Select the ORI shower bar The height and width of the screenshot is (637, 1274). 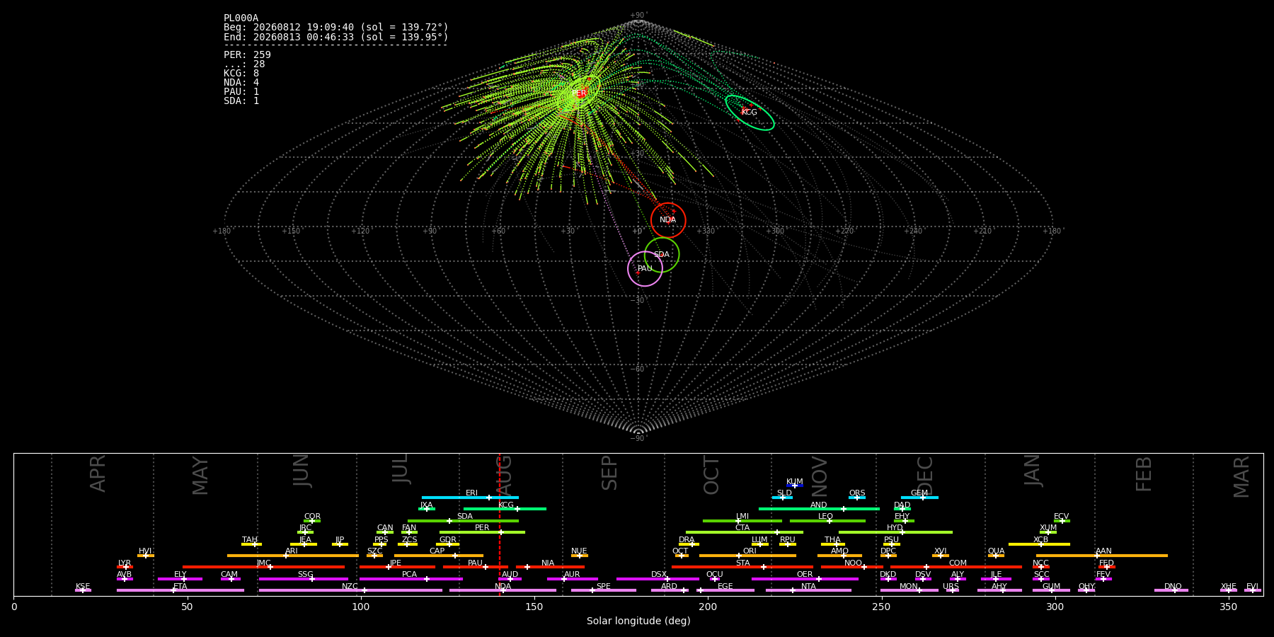(x=747, y=556)
